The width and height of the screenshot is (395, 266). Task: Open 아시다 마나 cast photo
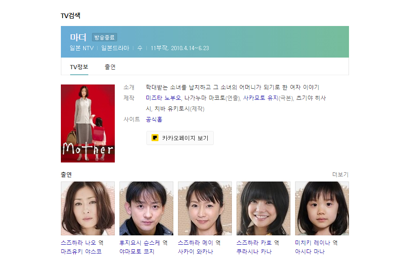(322, 208)
